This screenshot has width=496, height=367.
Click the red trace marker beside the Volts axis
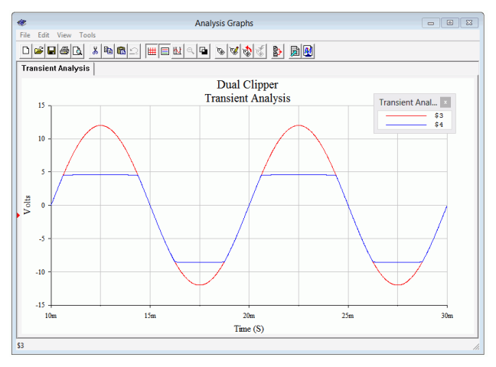tap(18, 216)
